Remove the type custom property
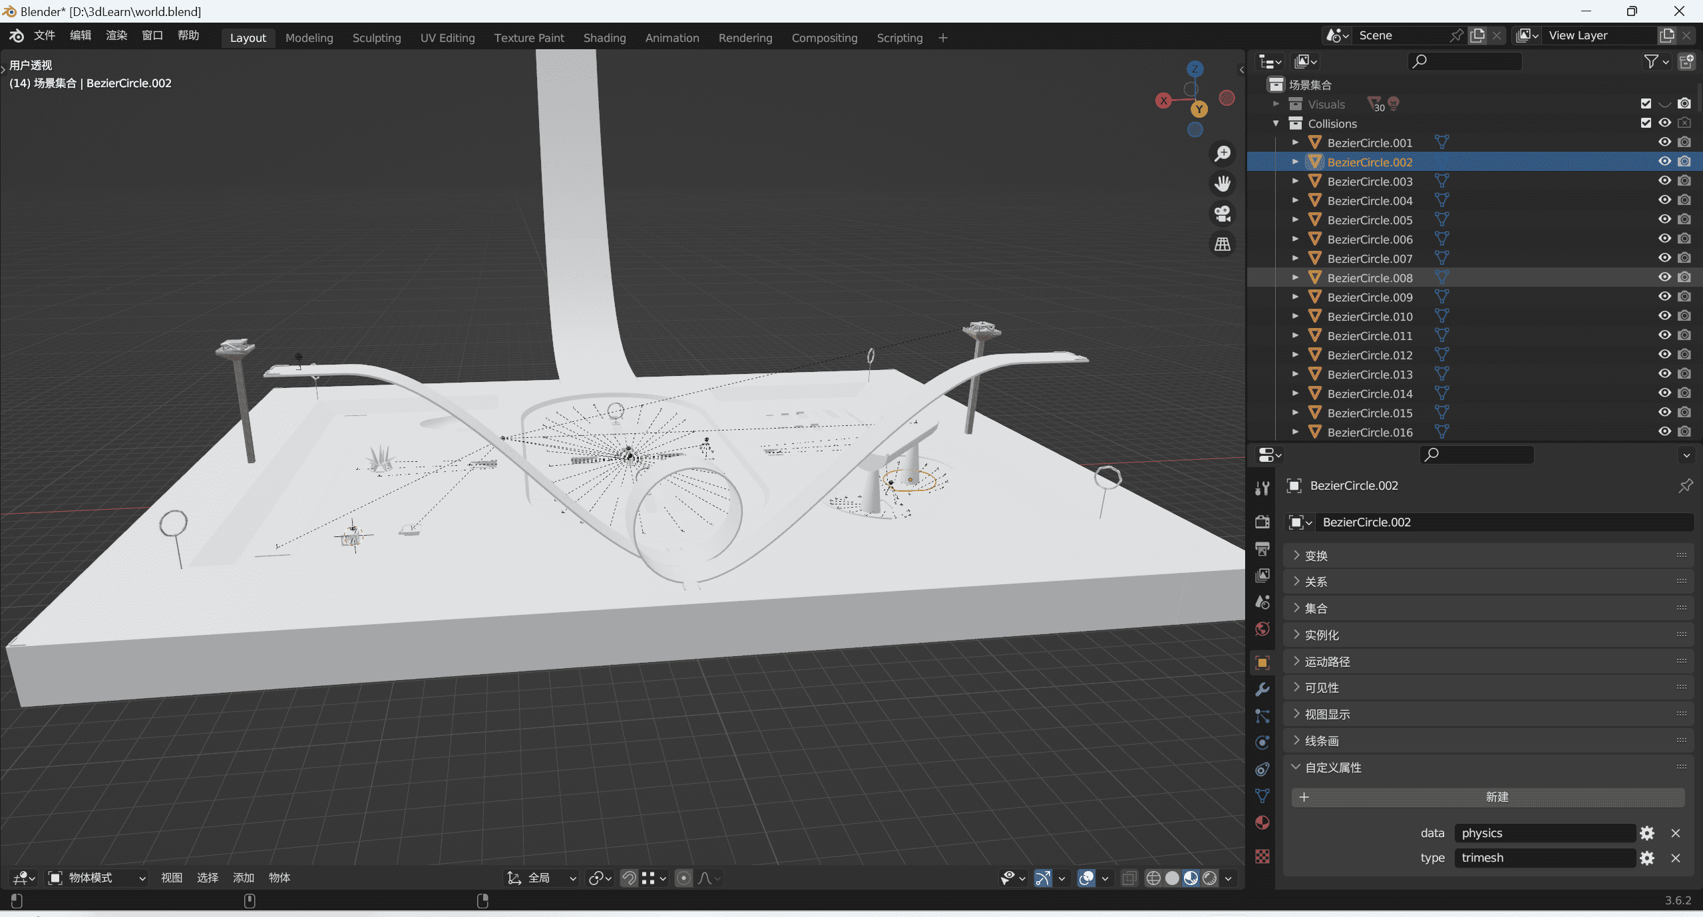The height and width of the screenshot is (917, 1703). click(1676, 858)
